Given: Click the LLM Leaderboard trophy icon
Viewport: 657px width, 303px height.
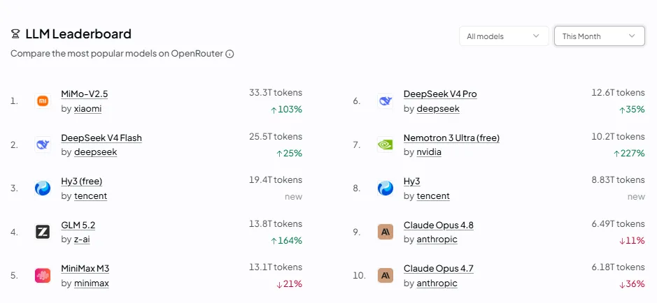Looking at the screenshot, I should point(15,34).
